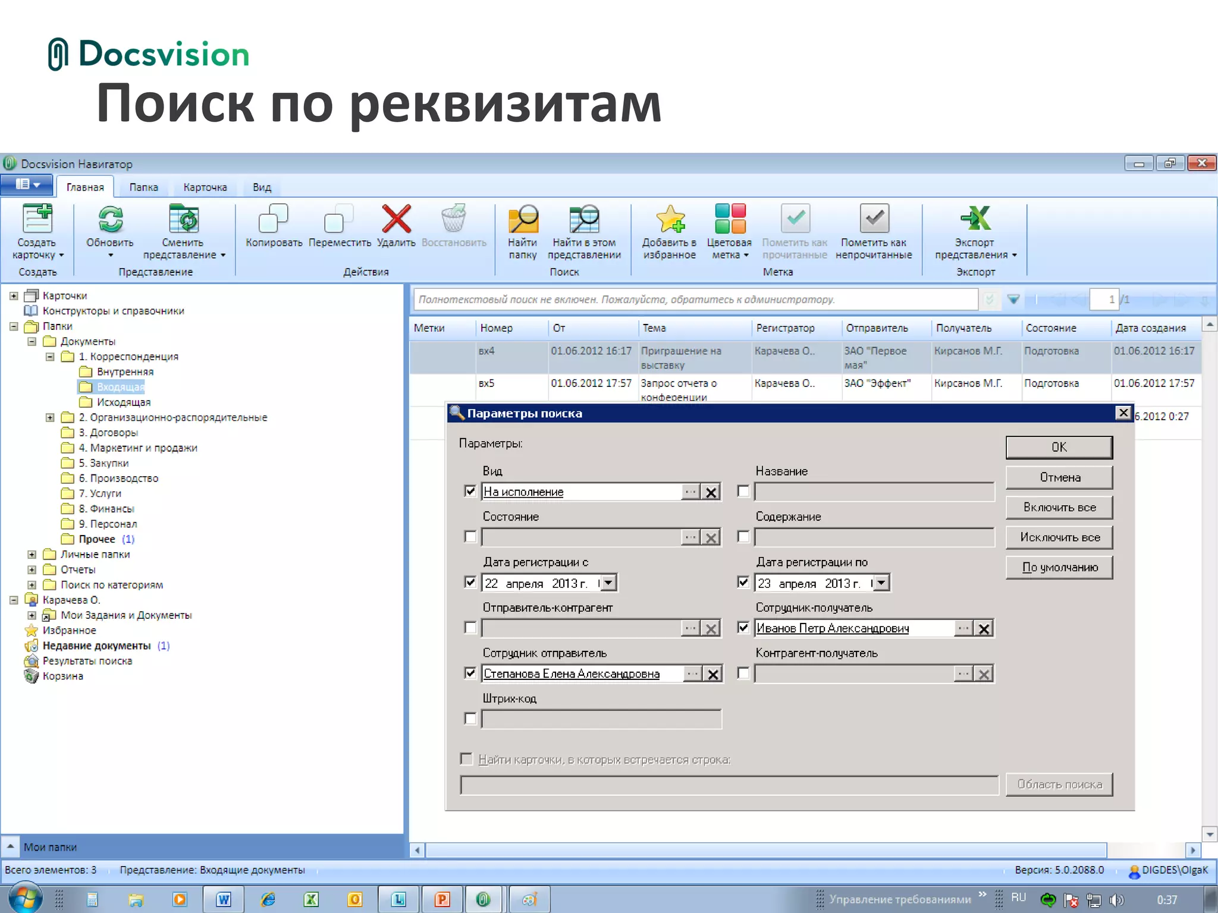Click OK in Параметры поиска dialog
Viewport: 1218px width, 913px height.
click(1059, 447)
